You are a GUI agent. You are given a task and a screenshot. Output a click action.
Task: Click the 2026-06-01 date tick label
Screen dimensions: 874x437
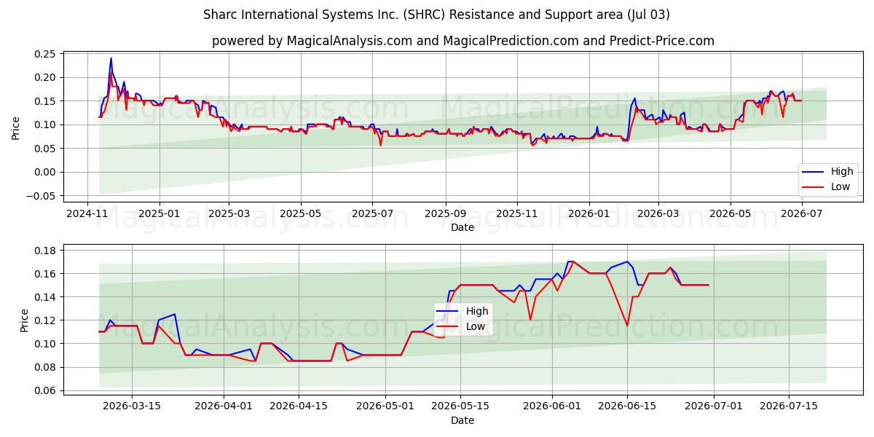551,407
